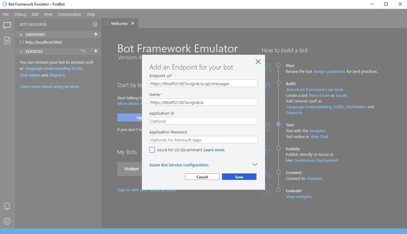Open the View menu
The height and width of the screenshot is (234, 407).
point(48,14)
